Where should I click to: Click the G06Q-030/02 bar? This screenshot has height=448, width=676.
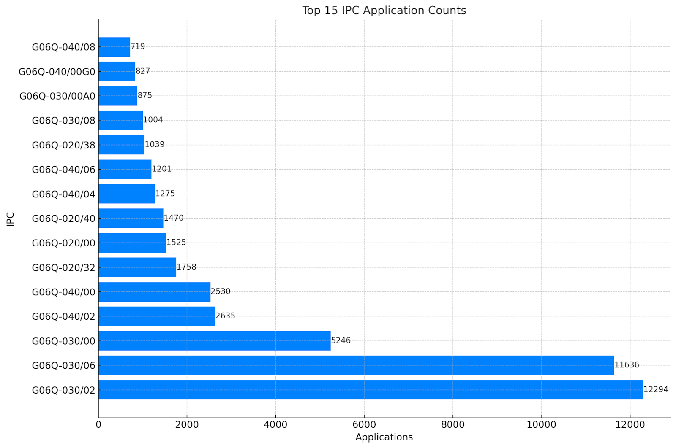click(x=371, y=390)
